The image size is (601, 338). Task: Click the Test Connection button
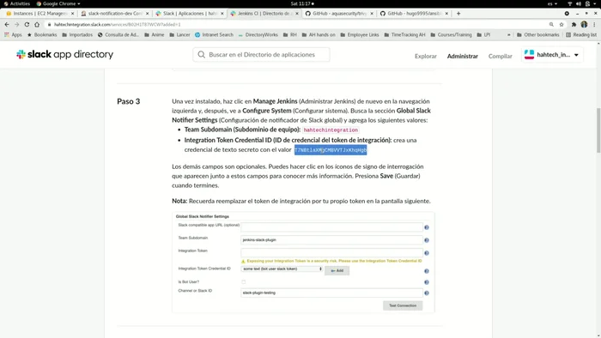point(403,306)
